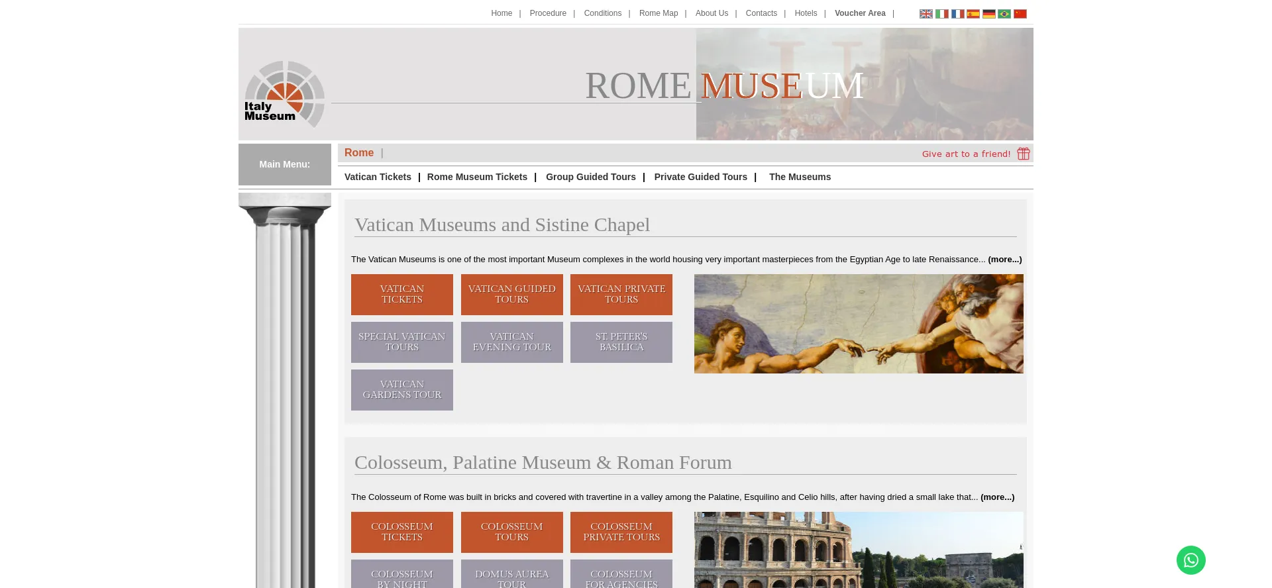The image size is (1272, 588).
Task: Switch language to Brazilian Portuguese flag
Action: pyautogui.click(x=1004, y=14)
